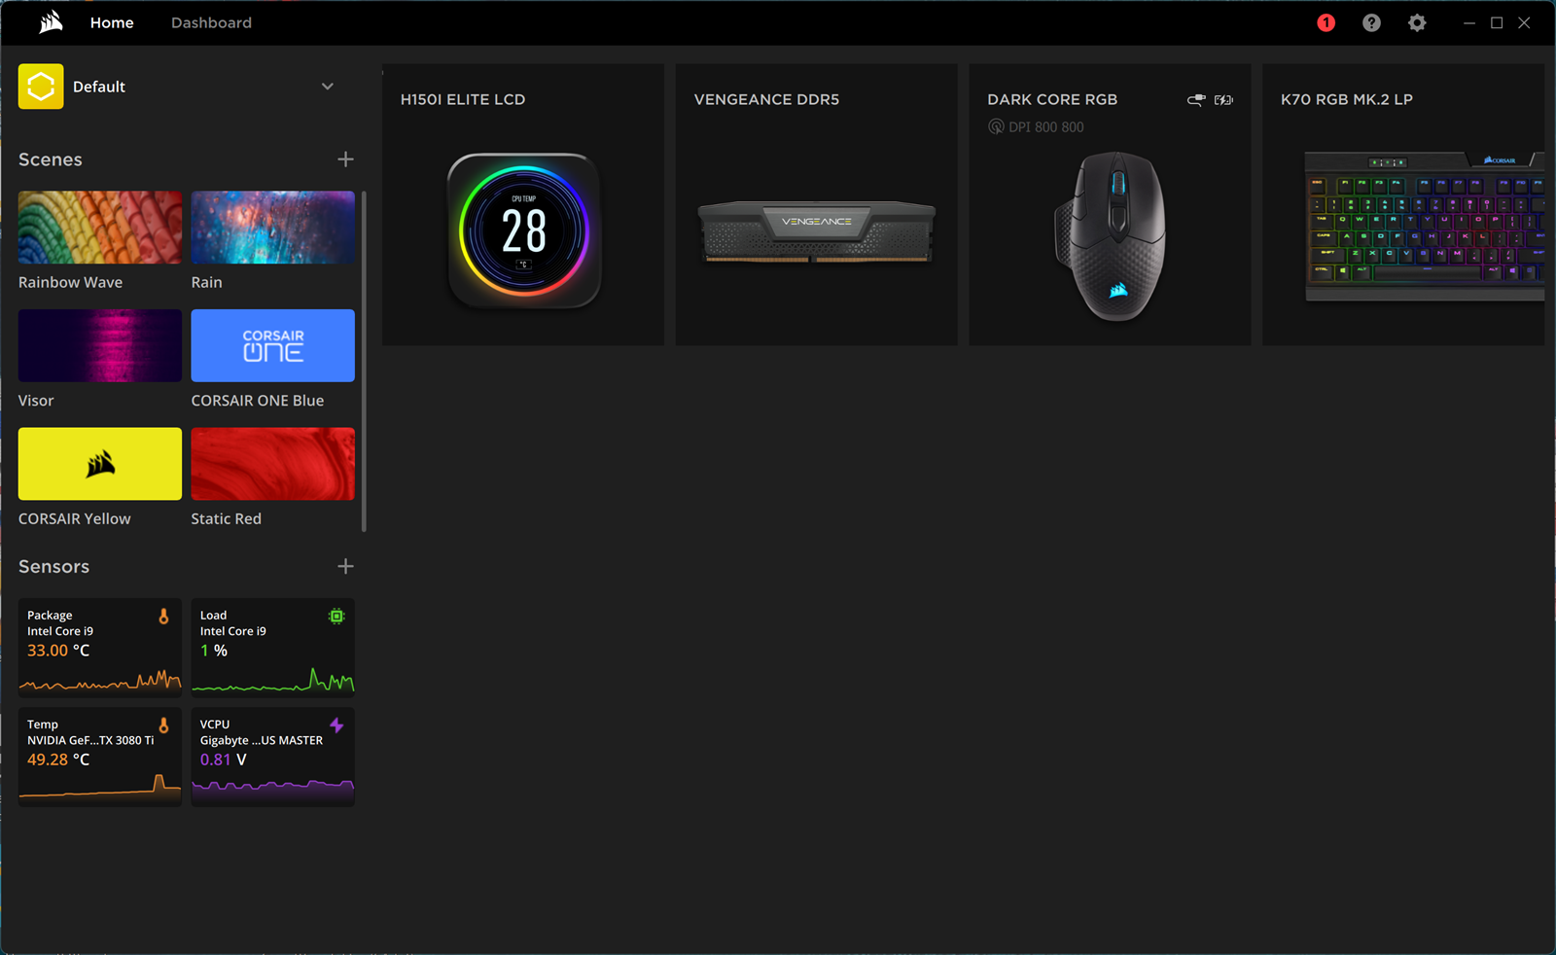The width and height of the screenshot is (1556, 955).
Task: Select the Rainbow Wave scene thumbnail
Action: coord(100,228)
